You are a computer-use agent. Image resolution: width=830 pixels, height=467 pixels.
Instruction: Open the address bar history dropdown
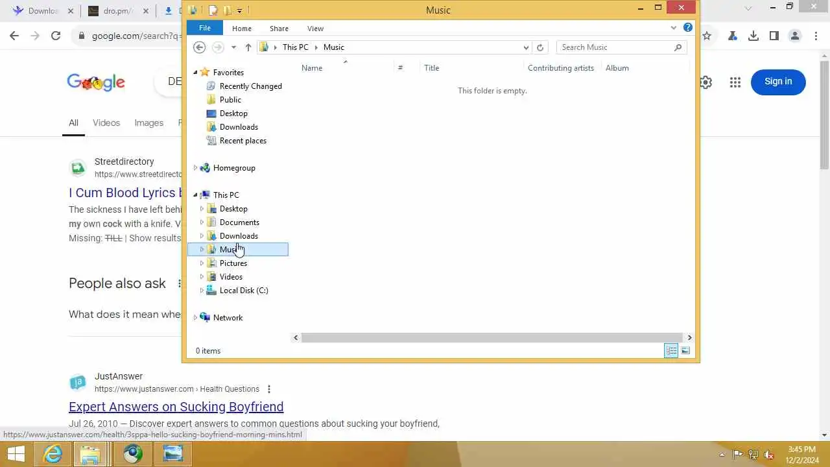(x=526, y=47)
